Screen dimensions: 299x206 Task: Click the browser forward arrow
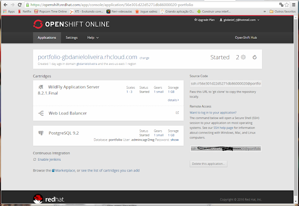coord(13,5)
